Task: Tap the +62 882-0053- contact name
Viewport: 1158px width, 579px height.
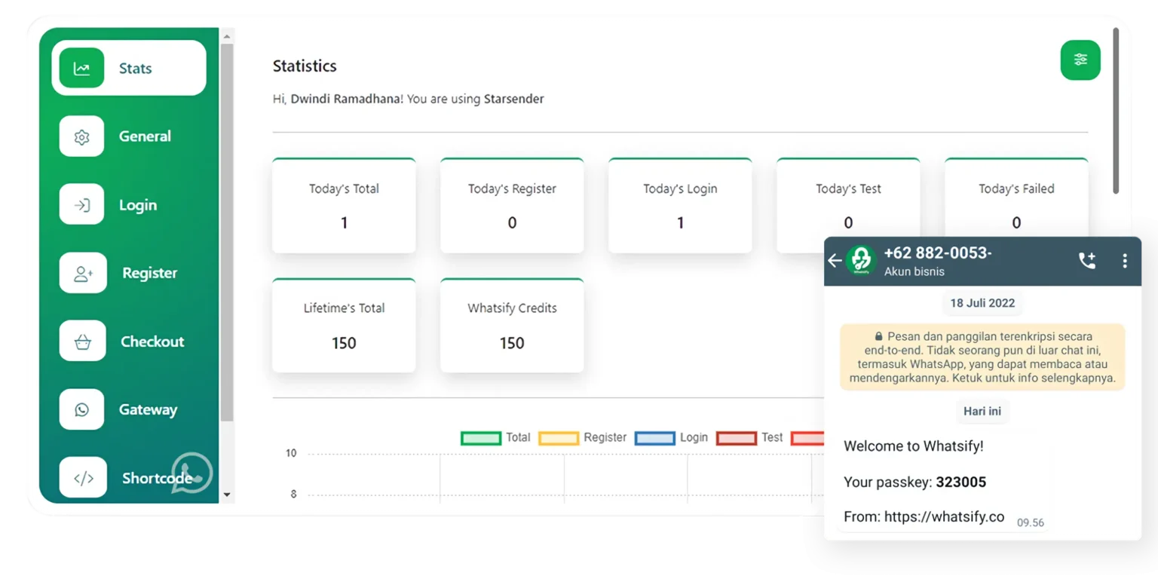Action: click(937, 253)
